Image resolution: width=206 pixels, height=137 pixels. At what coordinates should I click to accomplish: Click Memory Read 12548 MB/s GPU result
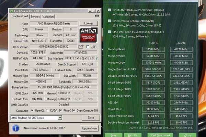pyautogui.click(x=153, y=49)
